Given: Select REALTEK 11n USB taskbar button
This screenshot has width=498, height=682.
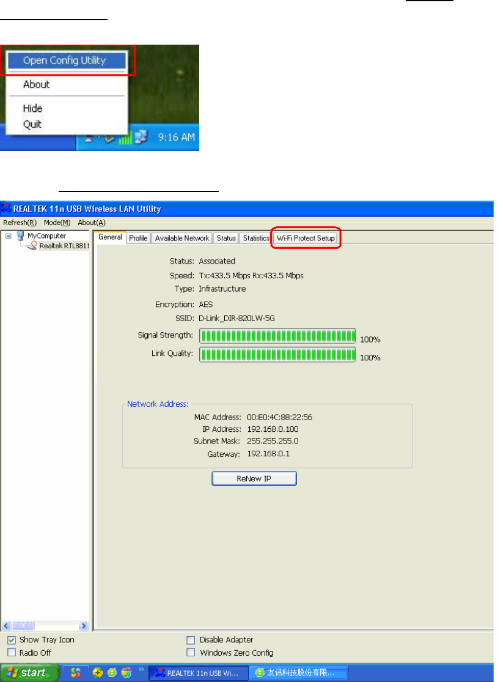Looking at the screenshot, I should [x=199, y=673].
